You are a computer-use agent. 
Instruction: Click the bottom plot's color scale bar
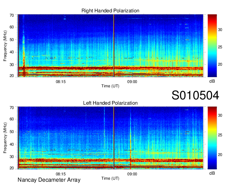pyautogui.click(x=212, y=138)
